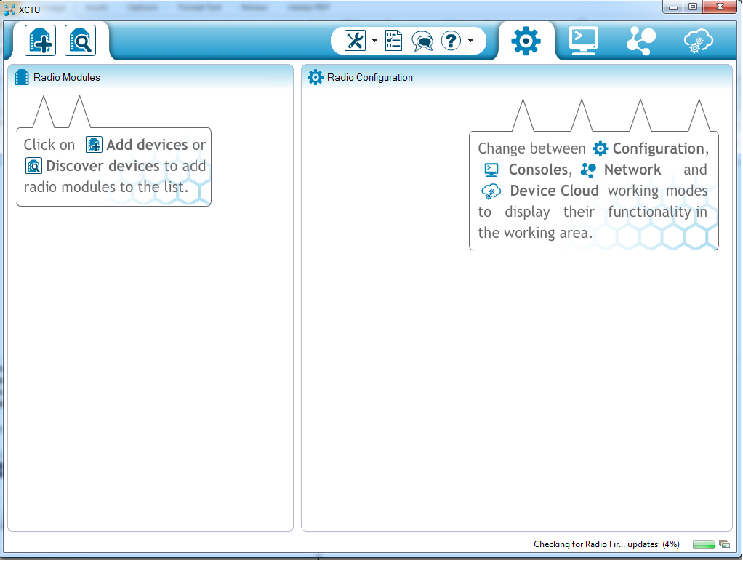
Task: Maximize the XCTU window
Action: click(x=692, y=7)
